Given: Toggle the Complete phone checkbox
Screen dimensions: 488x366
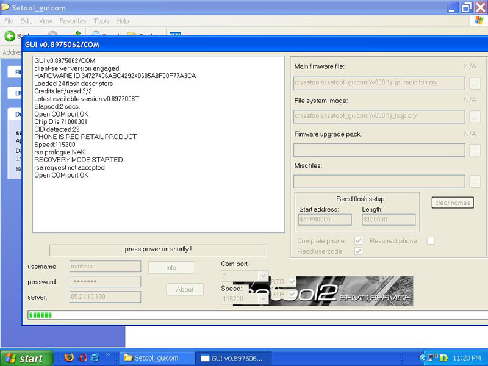Looking at the screenshot, I should point(358,241).
